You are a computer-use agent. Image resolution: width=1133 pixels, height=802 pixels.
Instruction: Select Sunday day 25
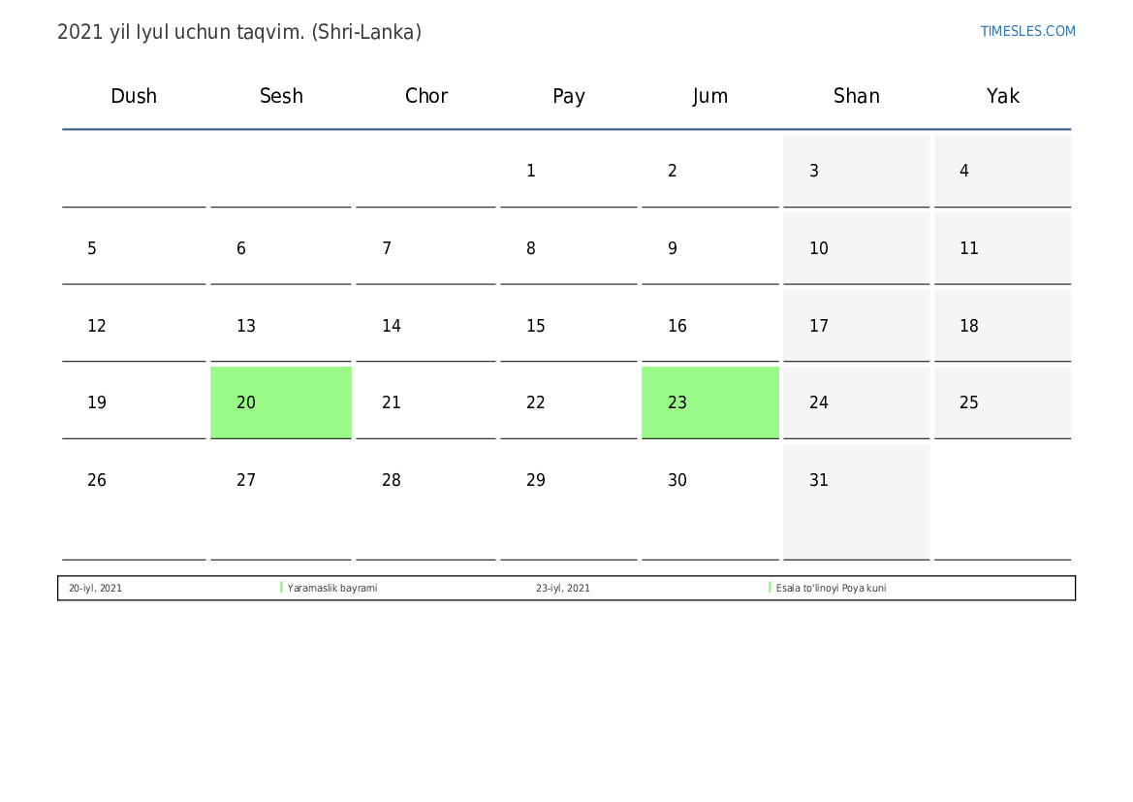[x=1002, y=402]
